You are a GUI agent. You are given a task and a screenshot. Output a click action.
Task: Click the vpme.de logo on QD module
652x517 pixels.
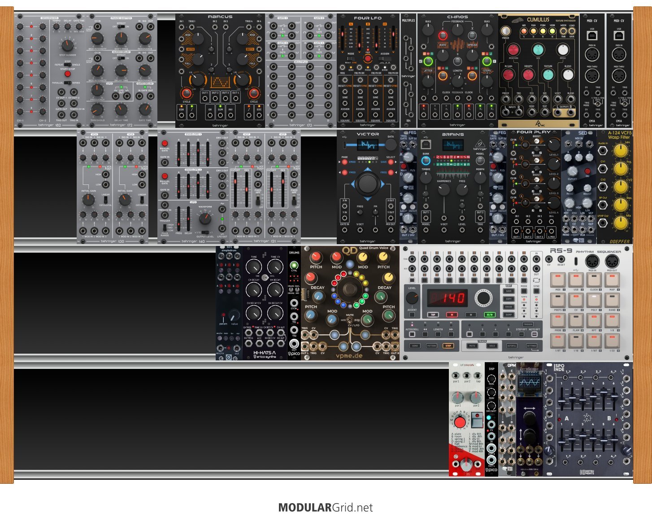(350, 355)
